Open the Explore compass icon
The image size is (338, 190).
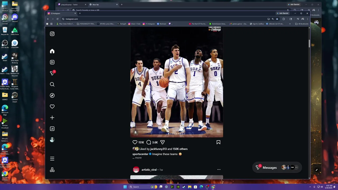pyautogui.click(x=52, y=96)
